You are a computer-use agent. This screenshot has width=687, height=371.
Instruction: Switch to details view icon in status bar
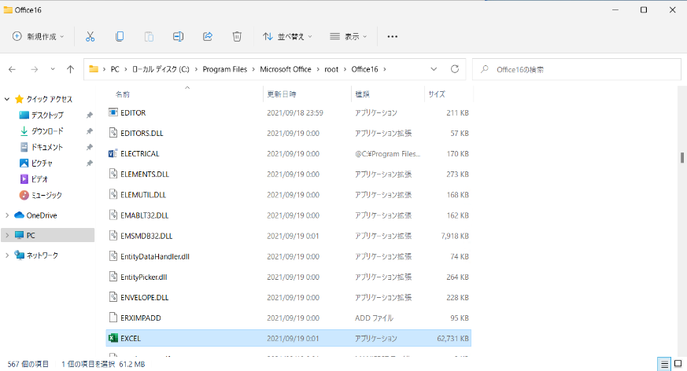(665, 364)
